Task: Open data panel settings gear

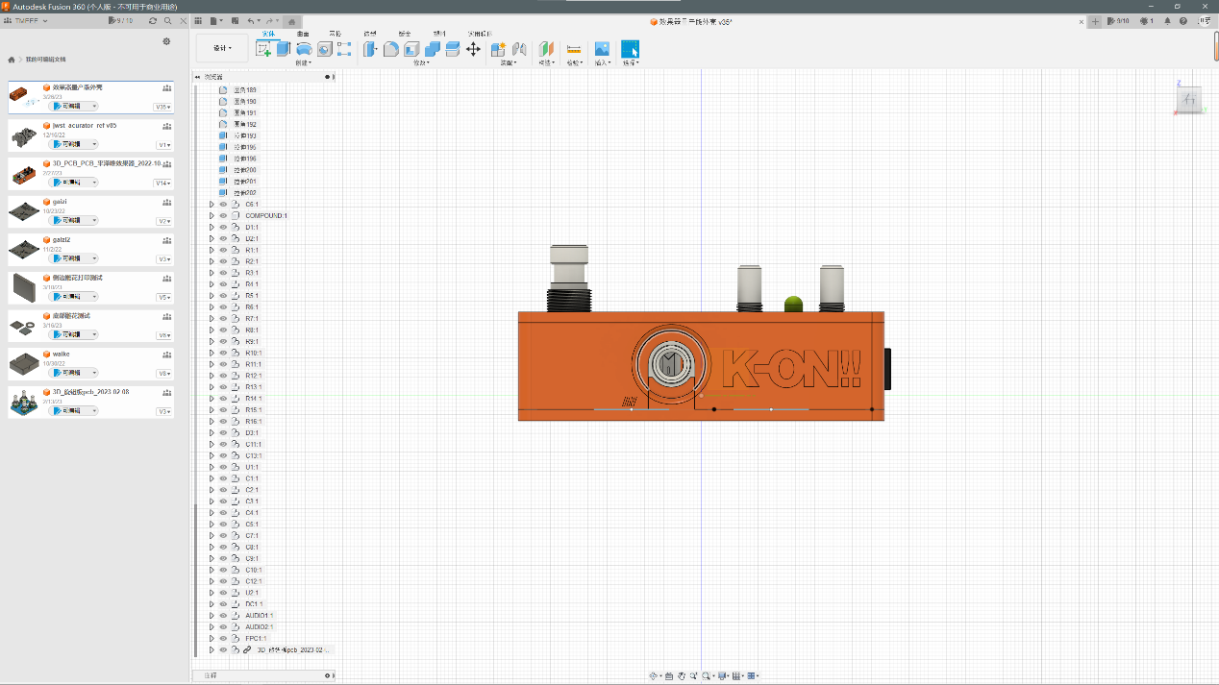Action: click(x=166, y=41)
